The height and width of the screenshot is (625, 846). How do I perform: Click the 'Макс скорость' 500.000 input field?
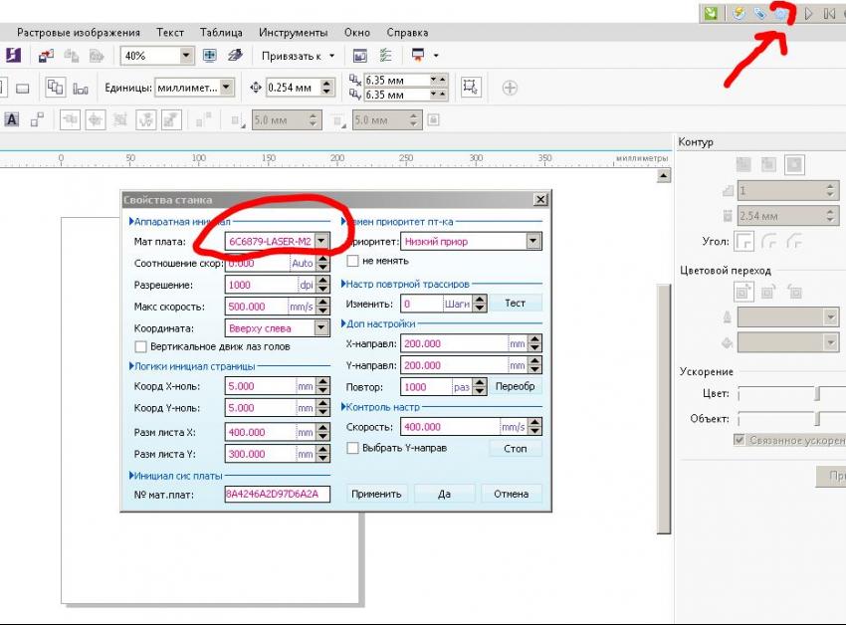(256, 307)
